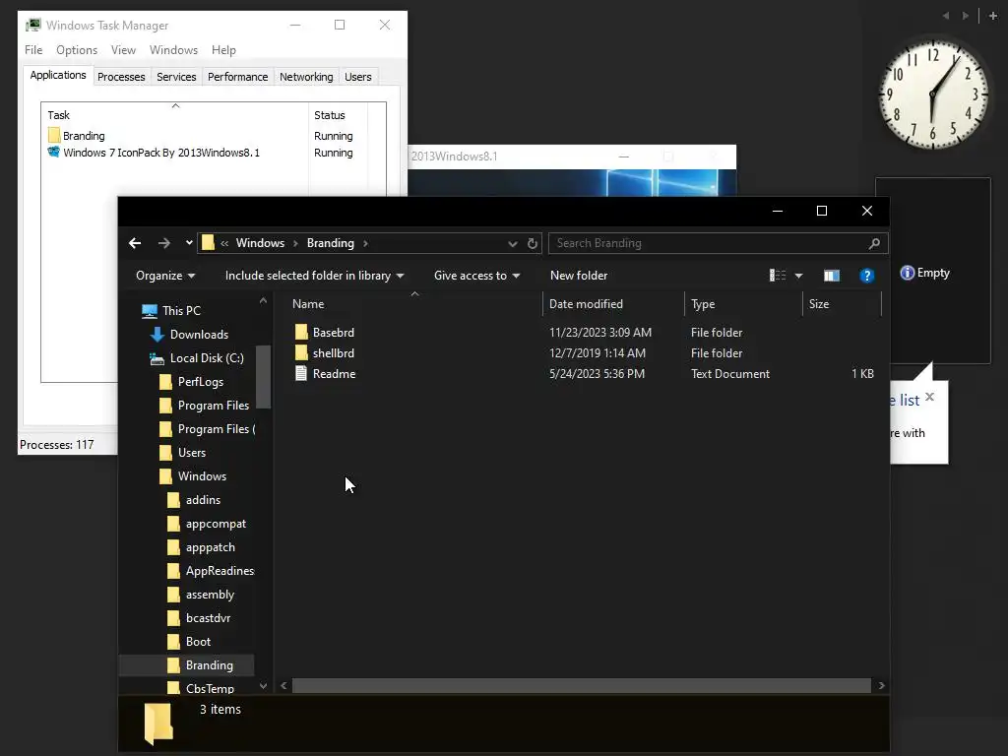Open the Help menu in Task Manager
This screenshot has width=1008, height=756.
[223, 50]
